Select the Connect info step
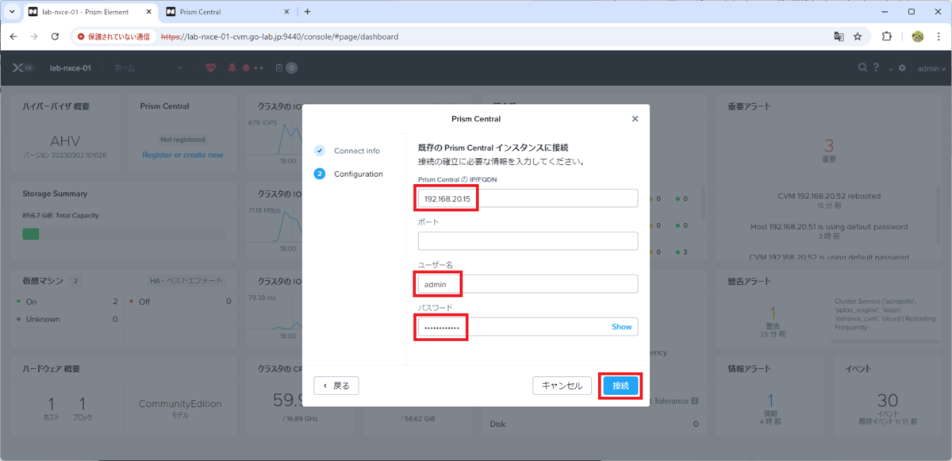Image resolution: width=952 pixels, height=461 pixels. coord(348,151)
